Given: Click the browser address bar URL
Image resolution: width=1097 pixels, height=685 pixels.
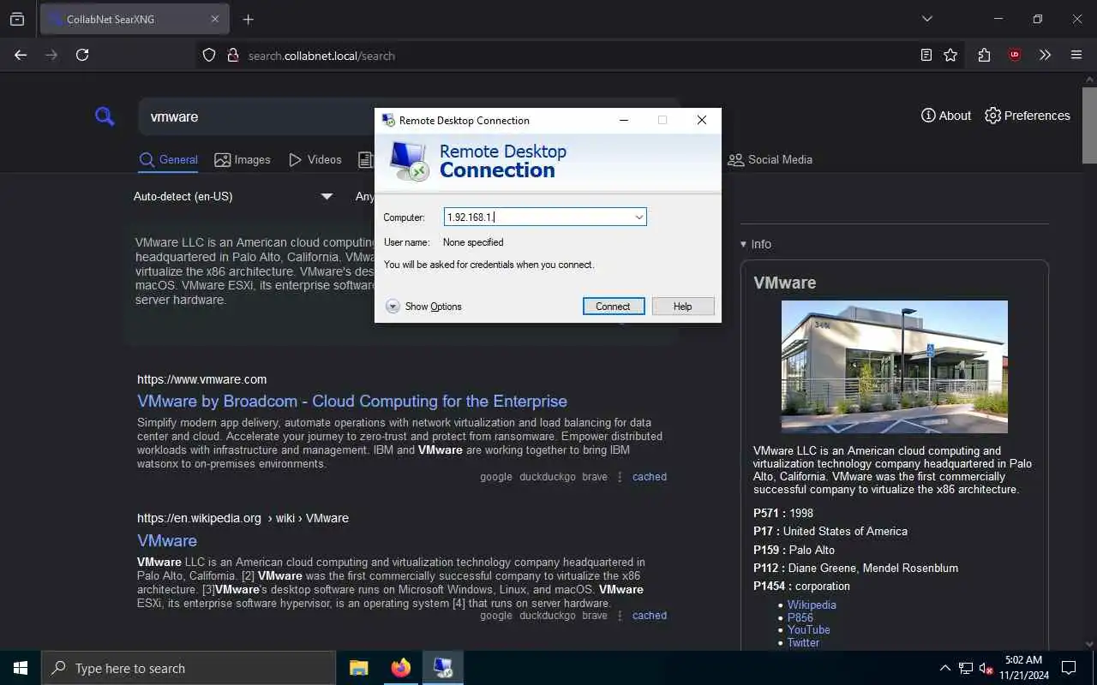Looking at the screenshot, I should 321,56.
